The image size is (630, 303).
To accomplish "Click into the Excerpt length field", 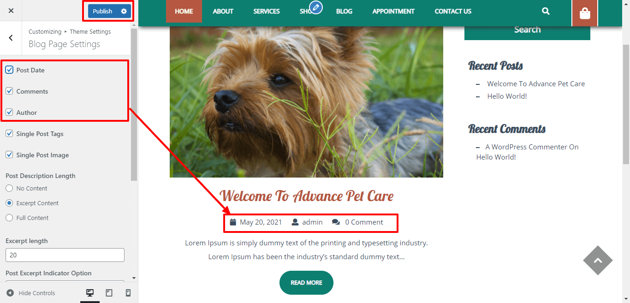I will pyautogui.click(x=65, y=255).
